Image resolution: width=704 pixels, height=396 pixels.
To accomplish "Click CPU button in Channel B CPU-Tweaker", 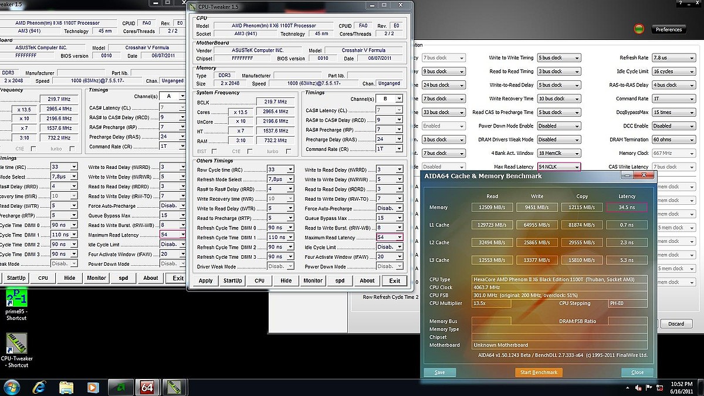I will [259, 280].
